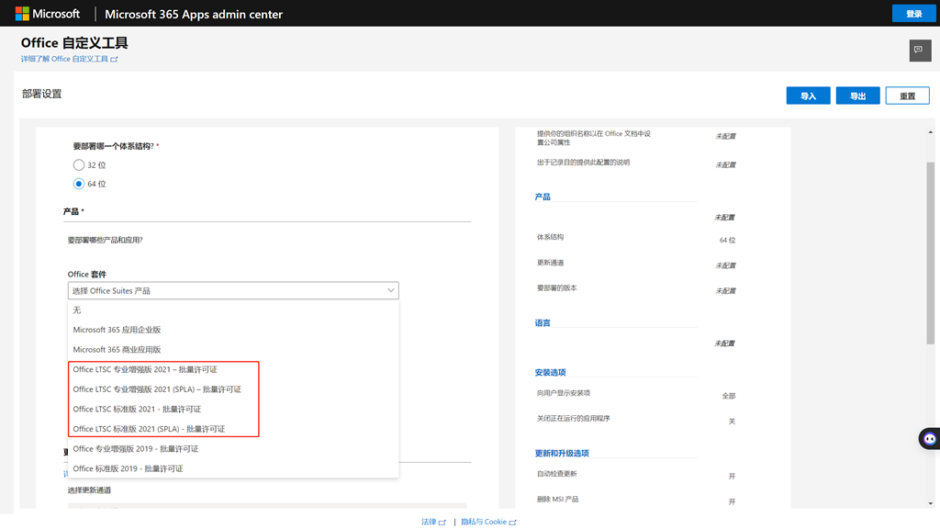Choose 无 from the suite list
The image size is (940, 529).
point(233,310)
